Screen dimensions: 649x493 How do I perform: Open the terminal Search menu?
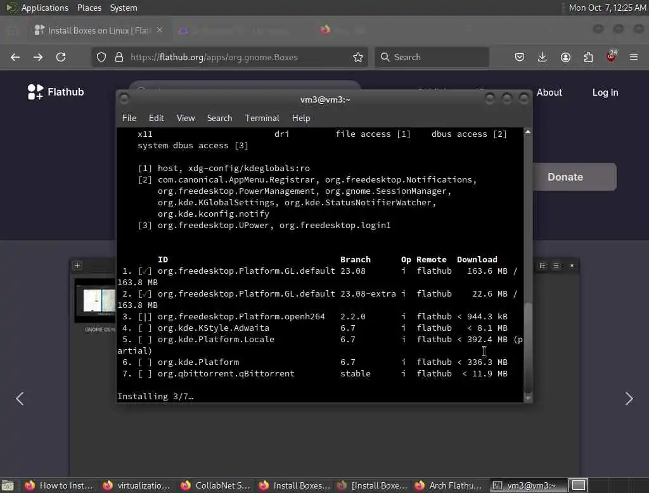(x=219, y=118)
